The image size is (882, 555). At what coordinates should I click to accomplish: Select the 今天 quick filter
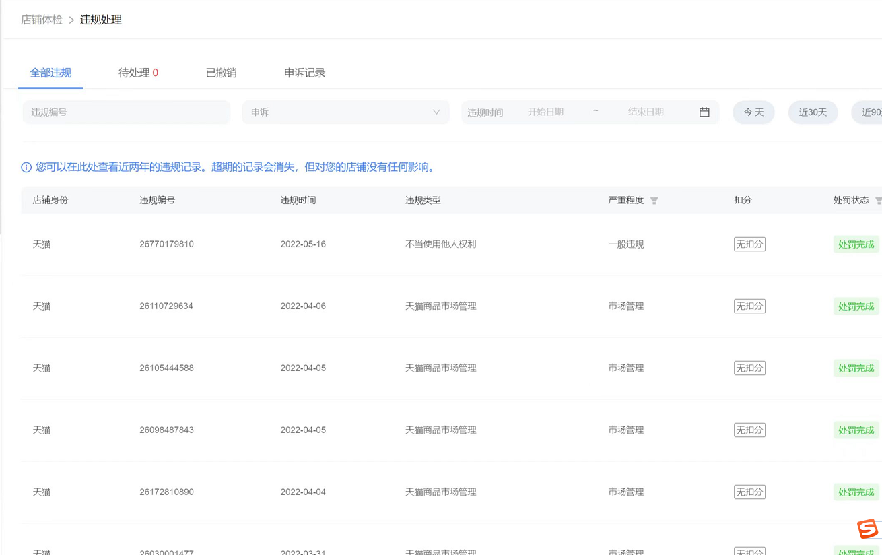pyautogui.click(x=753, y=112)
